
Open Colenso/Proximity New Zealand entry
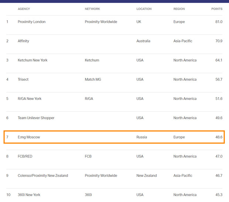coord(43,175)
